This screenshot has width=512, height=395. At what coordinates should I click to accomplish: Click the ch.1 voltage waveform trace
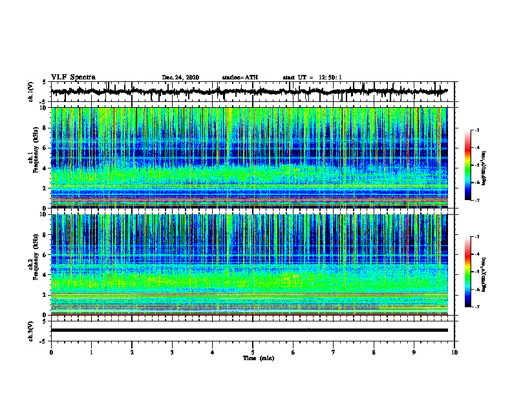tap(250, 92)
